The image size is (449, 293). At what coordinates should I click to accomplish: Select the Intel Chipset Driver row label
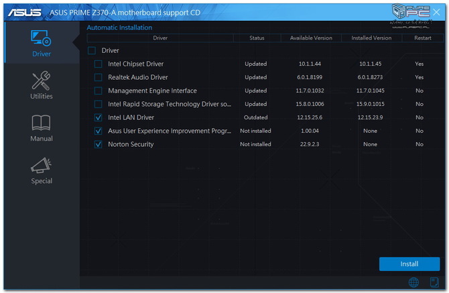pos(136,64)
